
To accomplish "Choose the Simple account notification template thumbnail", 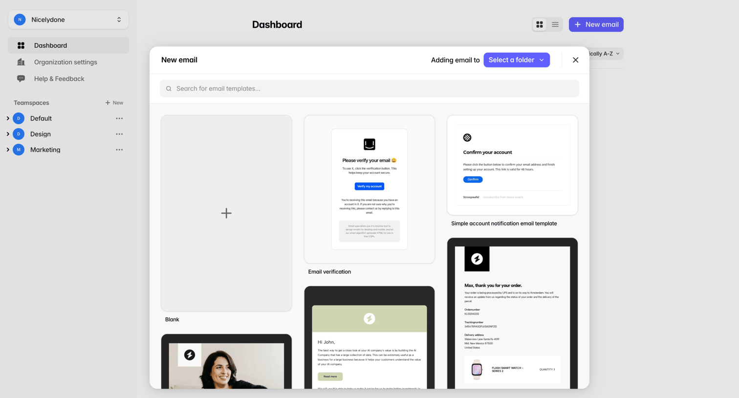I will coord(512,165).
